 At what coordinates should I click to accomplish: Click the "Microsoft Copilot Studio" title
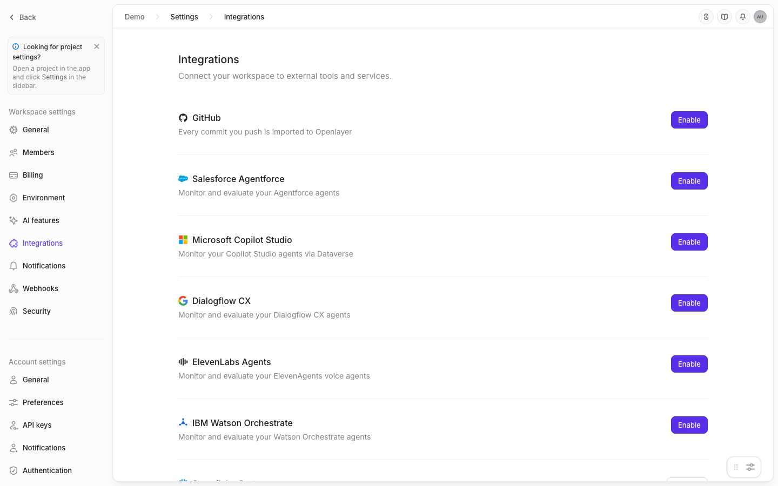242,240
